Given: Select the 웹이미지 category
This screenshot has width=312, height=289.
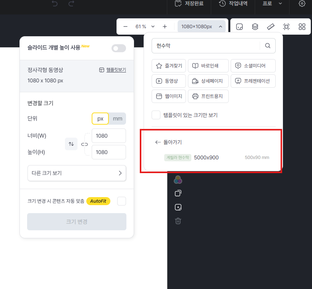Looking at the screenshot, I should tap(169, 96).
